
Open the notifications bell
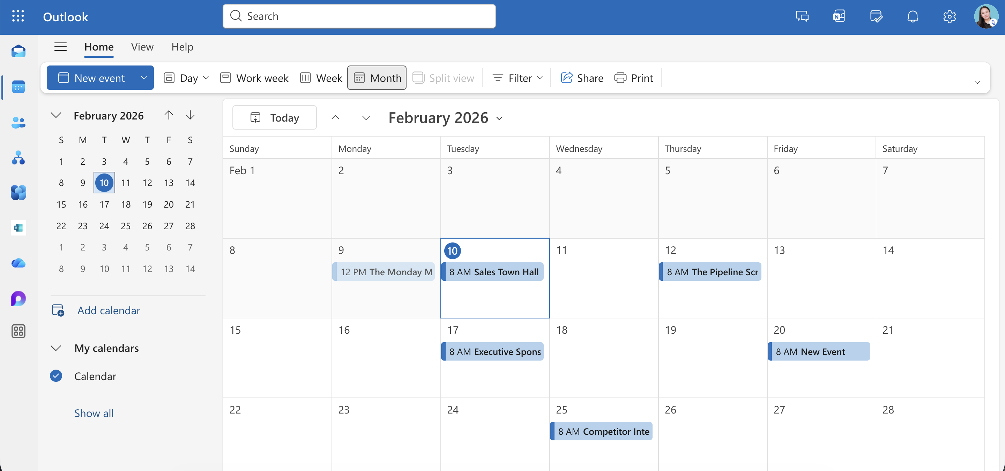tap(913, 16)
